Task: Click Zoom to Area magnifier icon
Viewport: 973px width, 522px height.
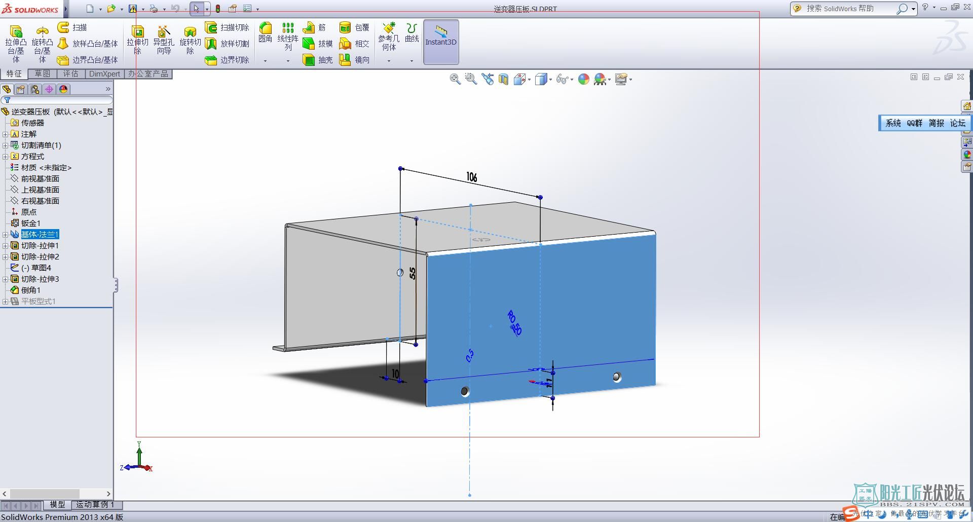Action: coord(471,79)
